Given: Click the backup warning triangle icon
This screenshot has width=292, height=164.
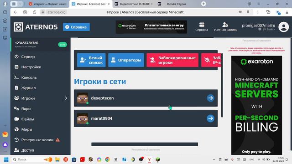Looking at the screenshot, I should [x=58, y=140].
